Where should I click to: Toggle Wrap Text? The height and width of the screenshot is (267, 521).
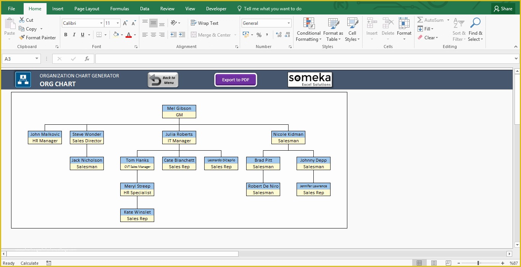(205, 23)
